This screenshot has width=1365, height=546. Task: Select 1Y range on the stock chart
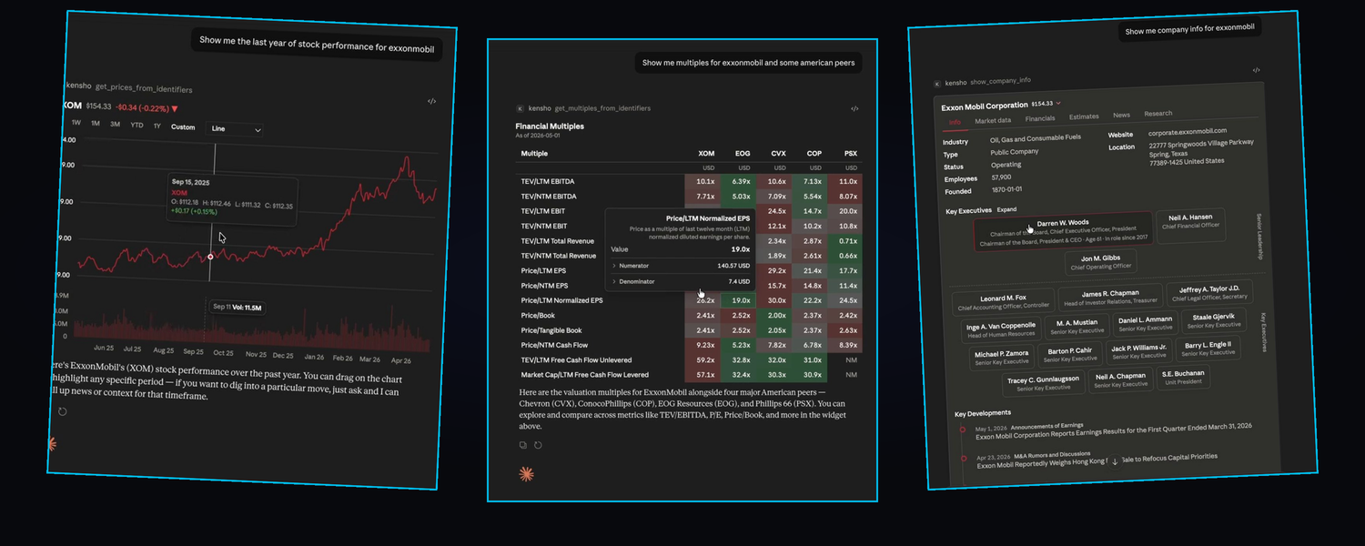[x=157, y=126]
